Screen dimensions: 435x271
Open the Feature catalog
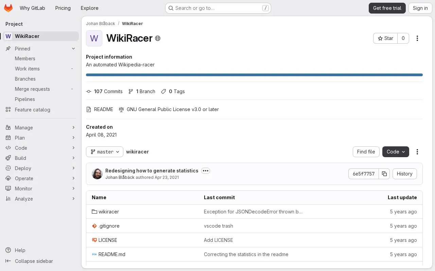(x=41, y=110)
